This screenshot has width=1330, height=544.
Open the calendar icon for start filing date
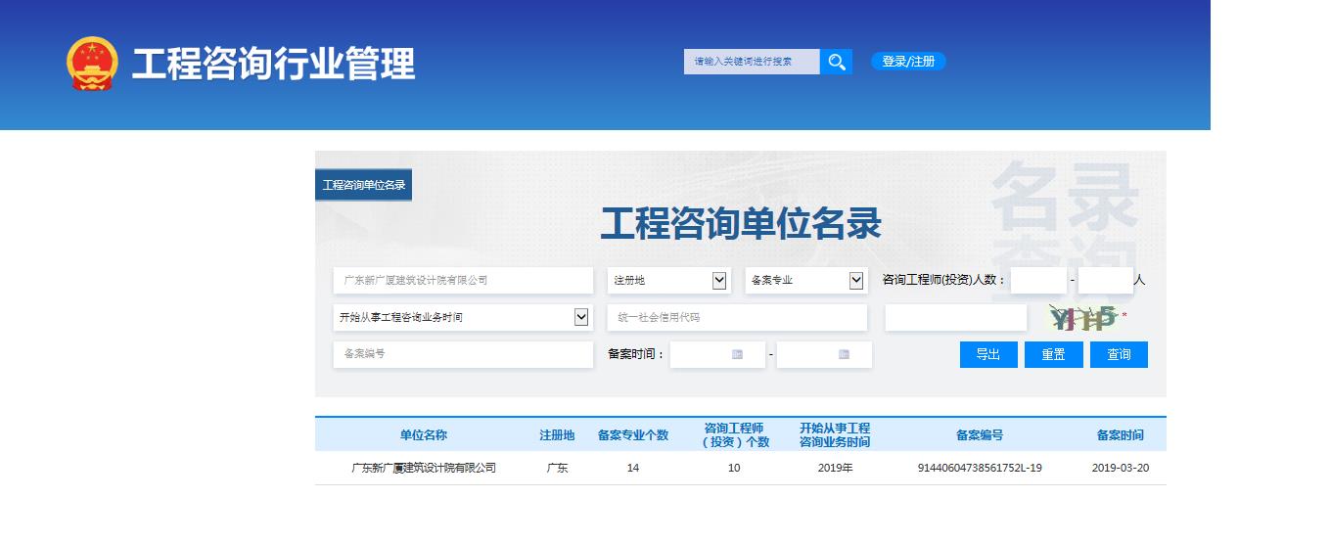737,354
